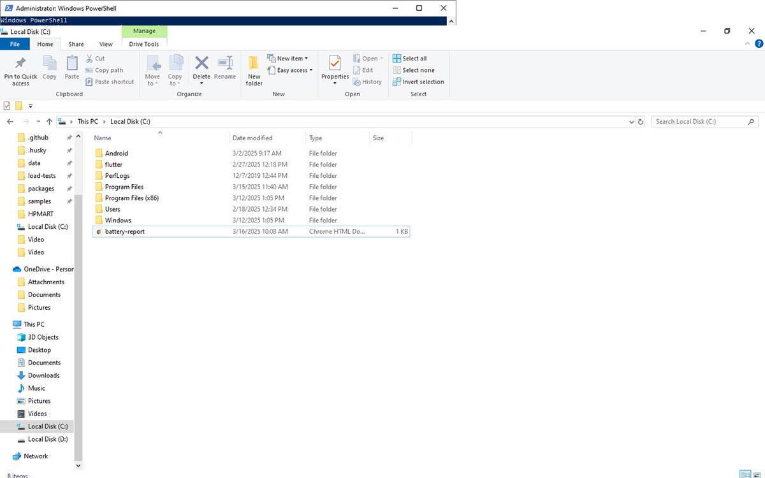Collapse the ribbon with the chevron
765x478 pixels.
748,44
